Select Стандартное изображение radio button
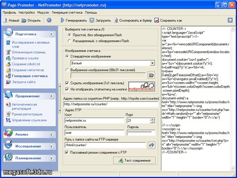 tap(67, 56)
